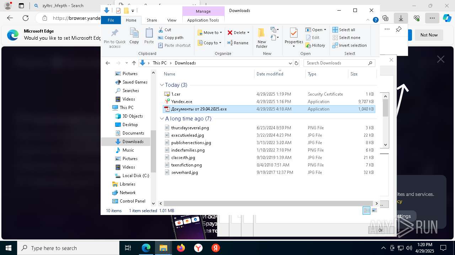Image resolution: width=455 pixels, height=255 pixels.
Task: Choose Copy path in ribbon
Action: (x=171, y=38)
